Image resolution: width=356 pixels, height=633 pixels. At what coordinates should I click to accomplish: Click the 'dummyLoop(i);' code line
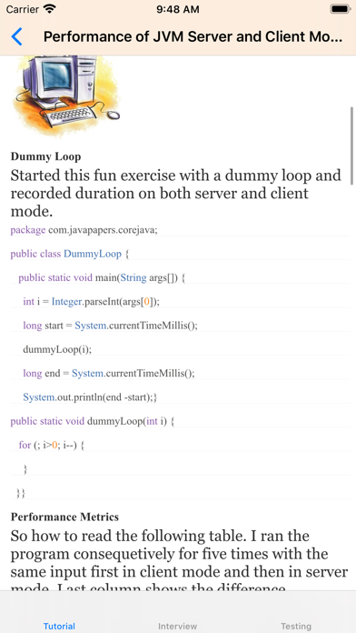57,349
